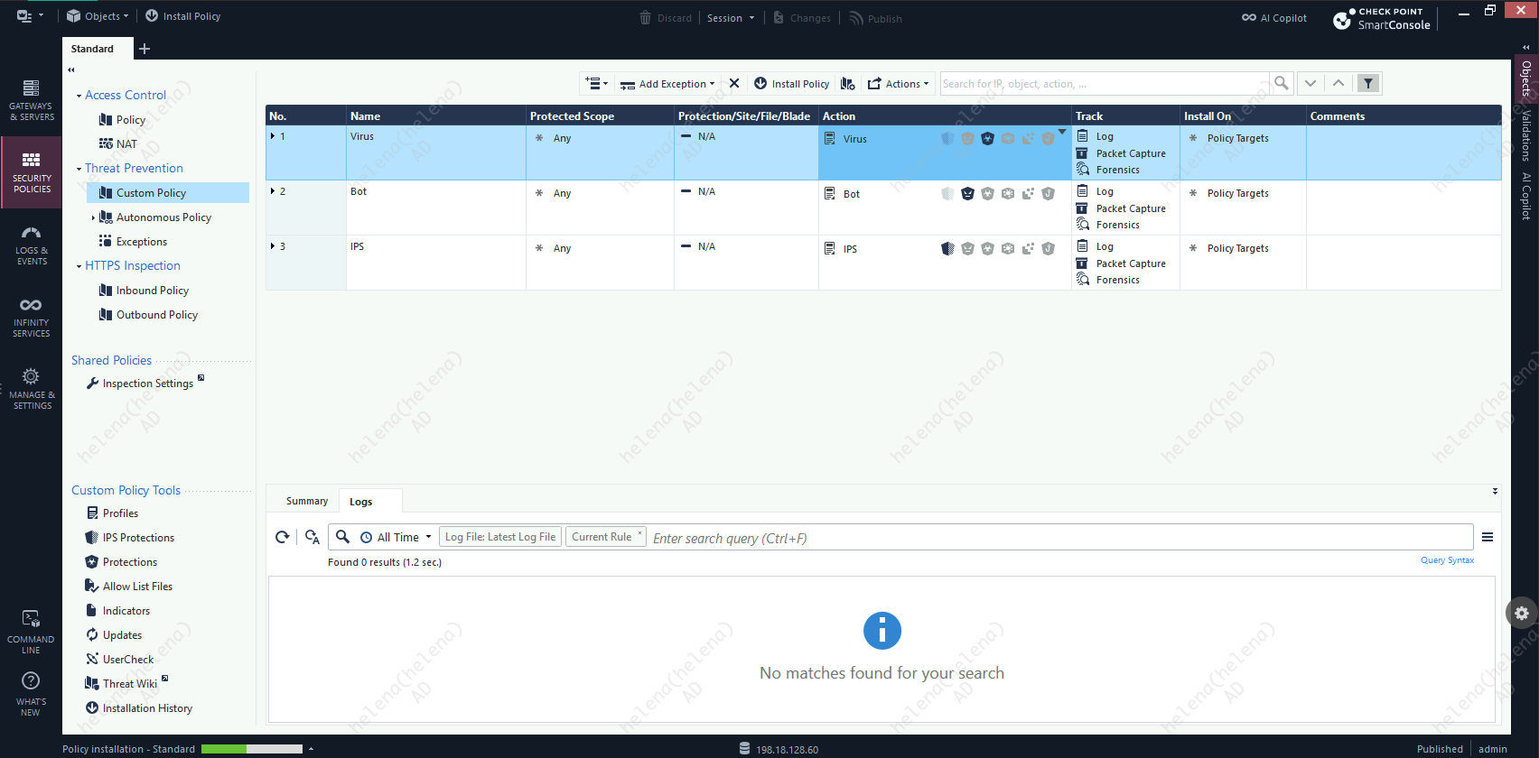Open Logs & Events view
Screen dimensions: 1539x758
point(31,245)
